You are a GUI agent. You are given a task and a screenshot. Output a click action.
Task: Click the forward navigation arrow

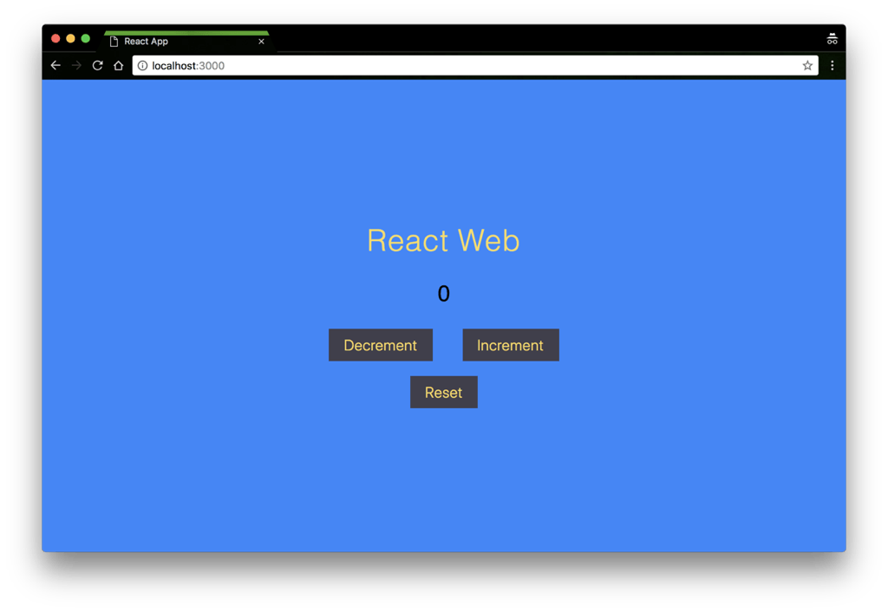[76, 66]
